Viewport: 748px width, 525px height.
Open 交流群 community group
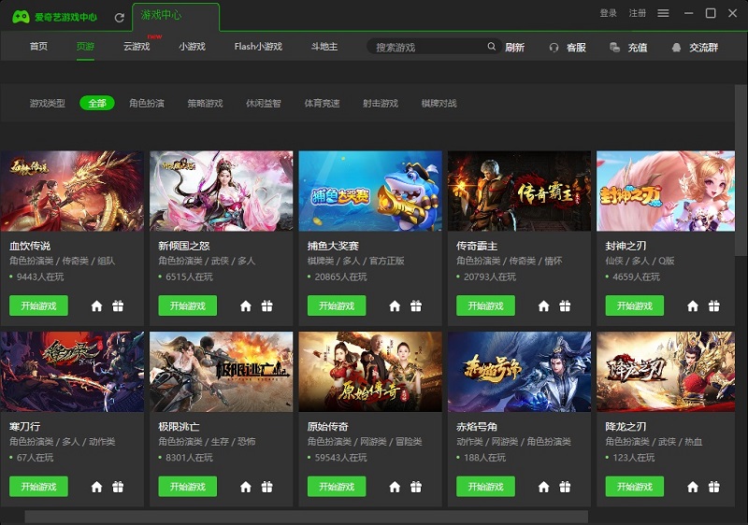(695, 47)
